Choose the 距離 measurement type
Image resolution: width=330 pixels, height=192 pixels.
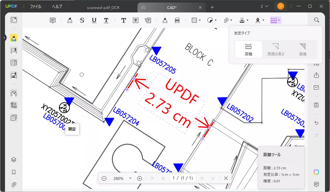(x=248, y=49)
